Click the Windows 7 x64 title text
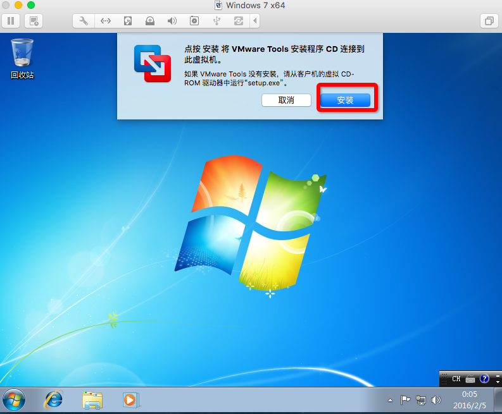Image resolution: width=502 pixels, height=414 pixels. point(255,6)
